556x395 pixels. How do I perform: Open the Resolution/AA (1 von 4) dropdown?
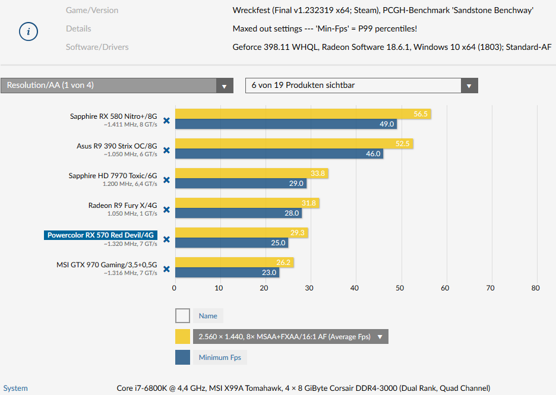tap(117, 86)
